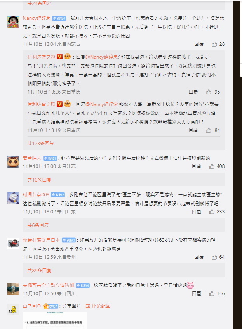Like 无懈可击全自动立体防御's comment with 146 likes
The width and height of the screenshot is (242, 329).
[x=212, y=293]
